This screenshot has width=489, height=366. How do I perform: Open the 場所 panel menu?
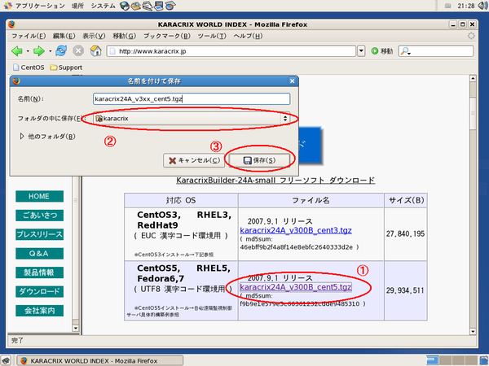point(77,6)
